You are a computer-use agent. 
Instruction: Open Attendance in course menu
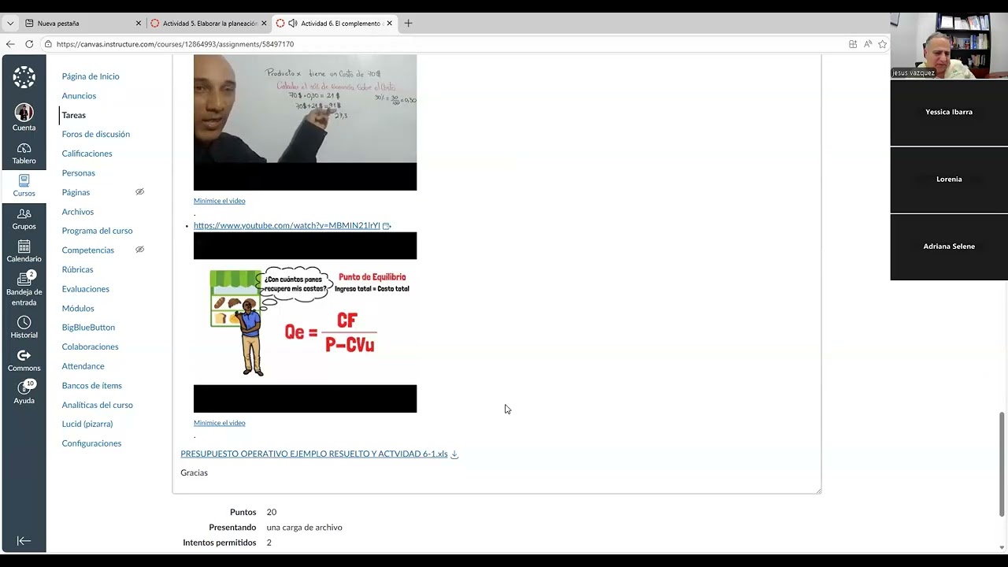pyautogui.click(x=83, y=366)
